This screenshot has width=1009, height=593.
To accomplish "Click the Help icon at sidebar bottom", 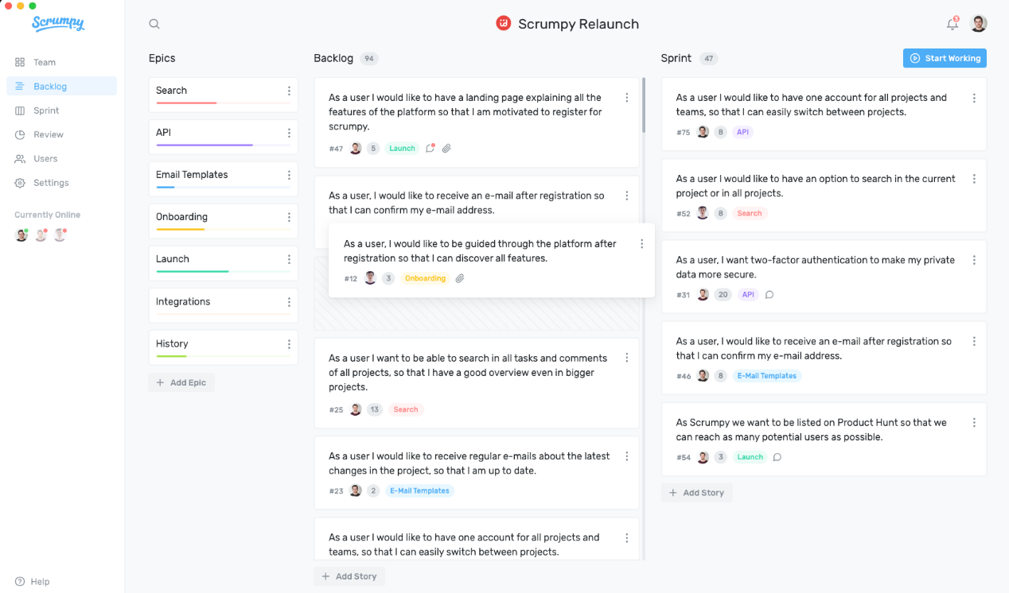I will [20, 582].
